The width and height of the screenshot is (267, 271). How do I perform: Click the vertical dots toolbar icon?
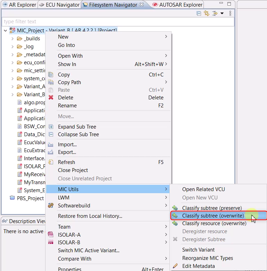pyautogui.click(x=230, y=13)
